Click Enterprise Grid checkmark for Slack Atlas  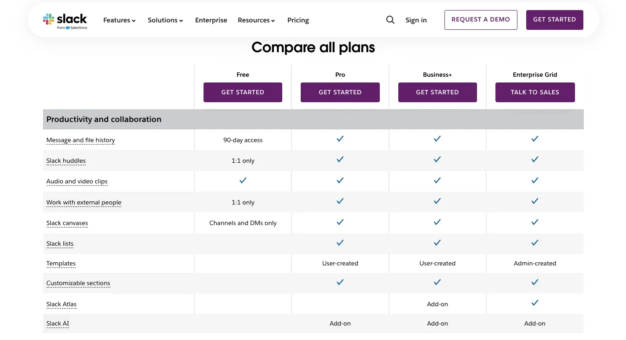[x=535, y=303]
